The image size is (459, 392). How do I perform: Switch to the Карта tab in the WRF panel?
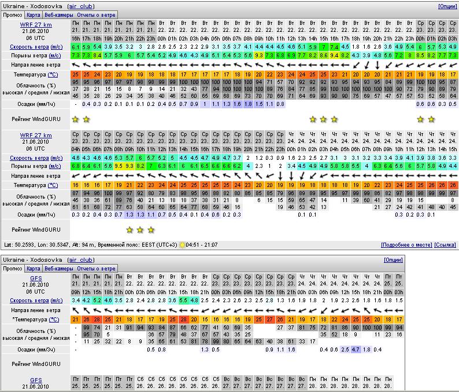(34, 16)
